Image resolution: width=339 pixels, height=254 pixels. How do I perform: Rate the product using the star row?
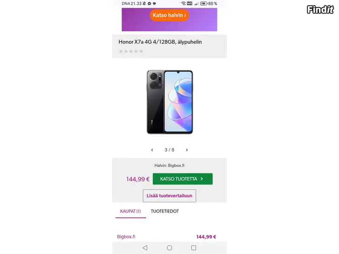pos(131,51)
